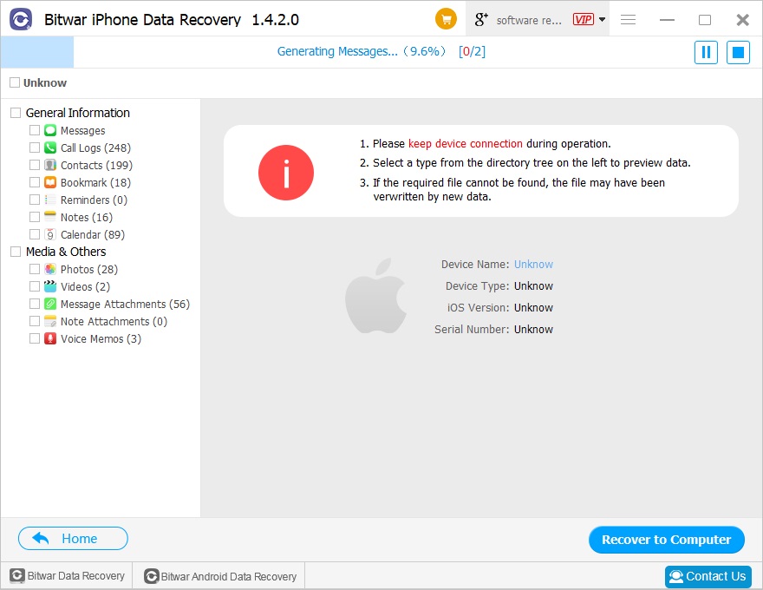
Task: Check the General Information checkbox
Action: point(16,113)
